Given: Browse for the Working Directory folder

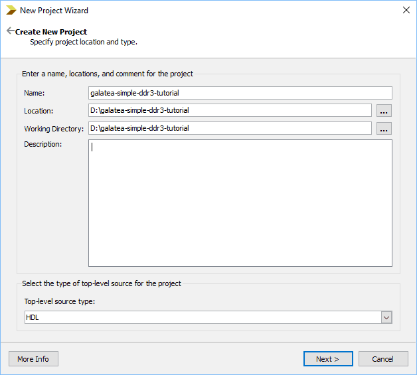Looking at the screenshot, I should point(384,129).
